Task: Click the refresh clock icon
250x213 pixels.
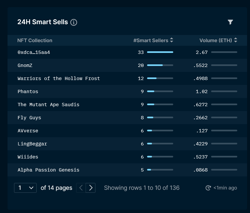Action: click(x=208, y=188)
